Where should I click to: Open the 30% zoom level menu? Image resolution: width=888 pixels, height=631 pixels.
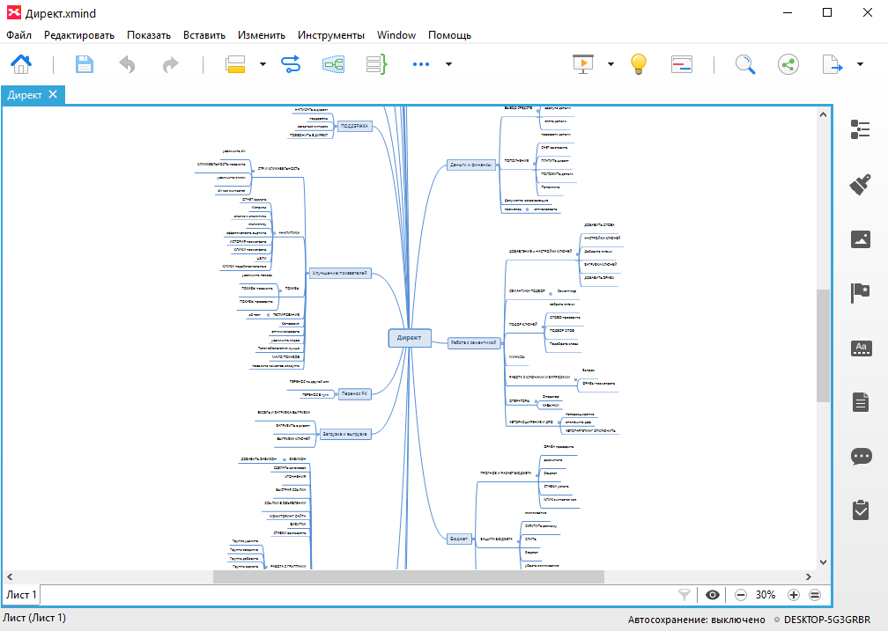tap(766, 595)
